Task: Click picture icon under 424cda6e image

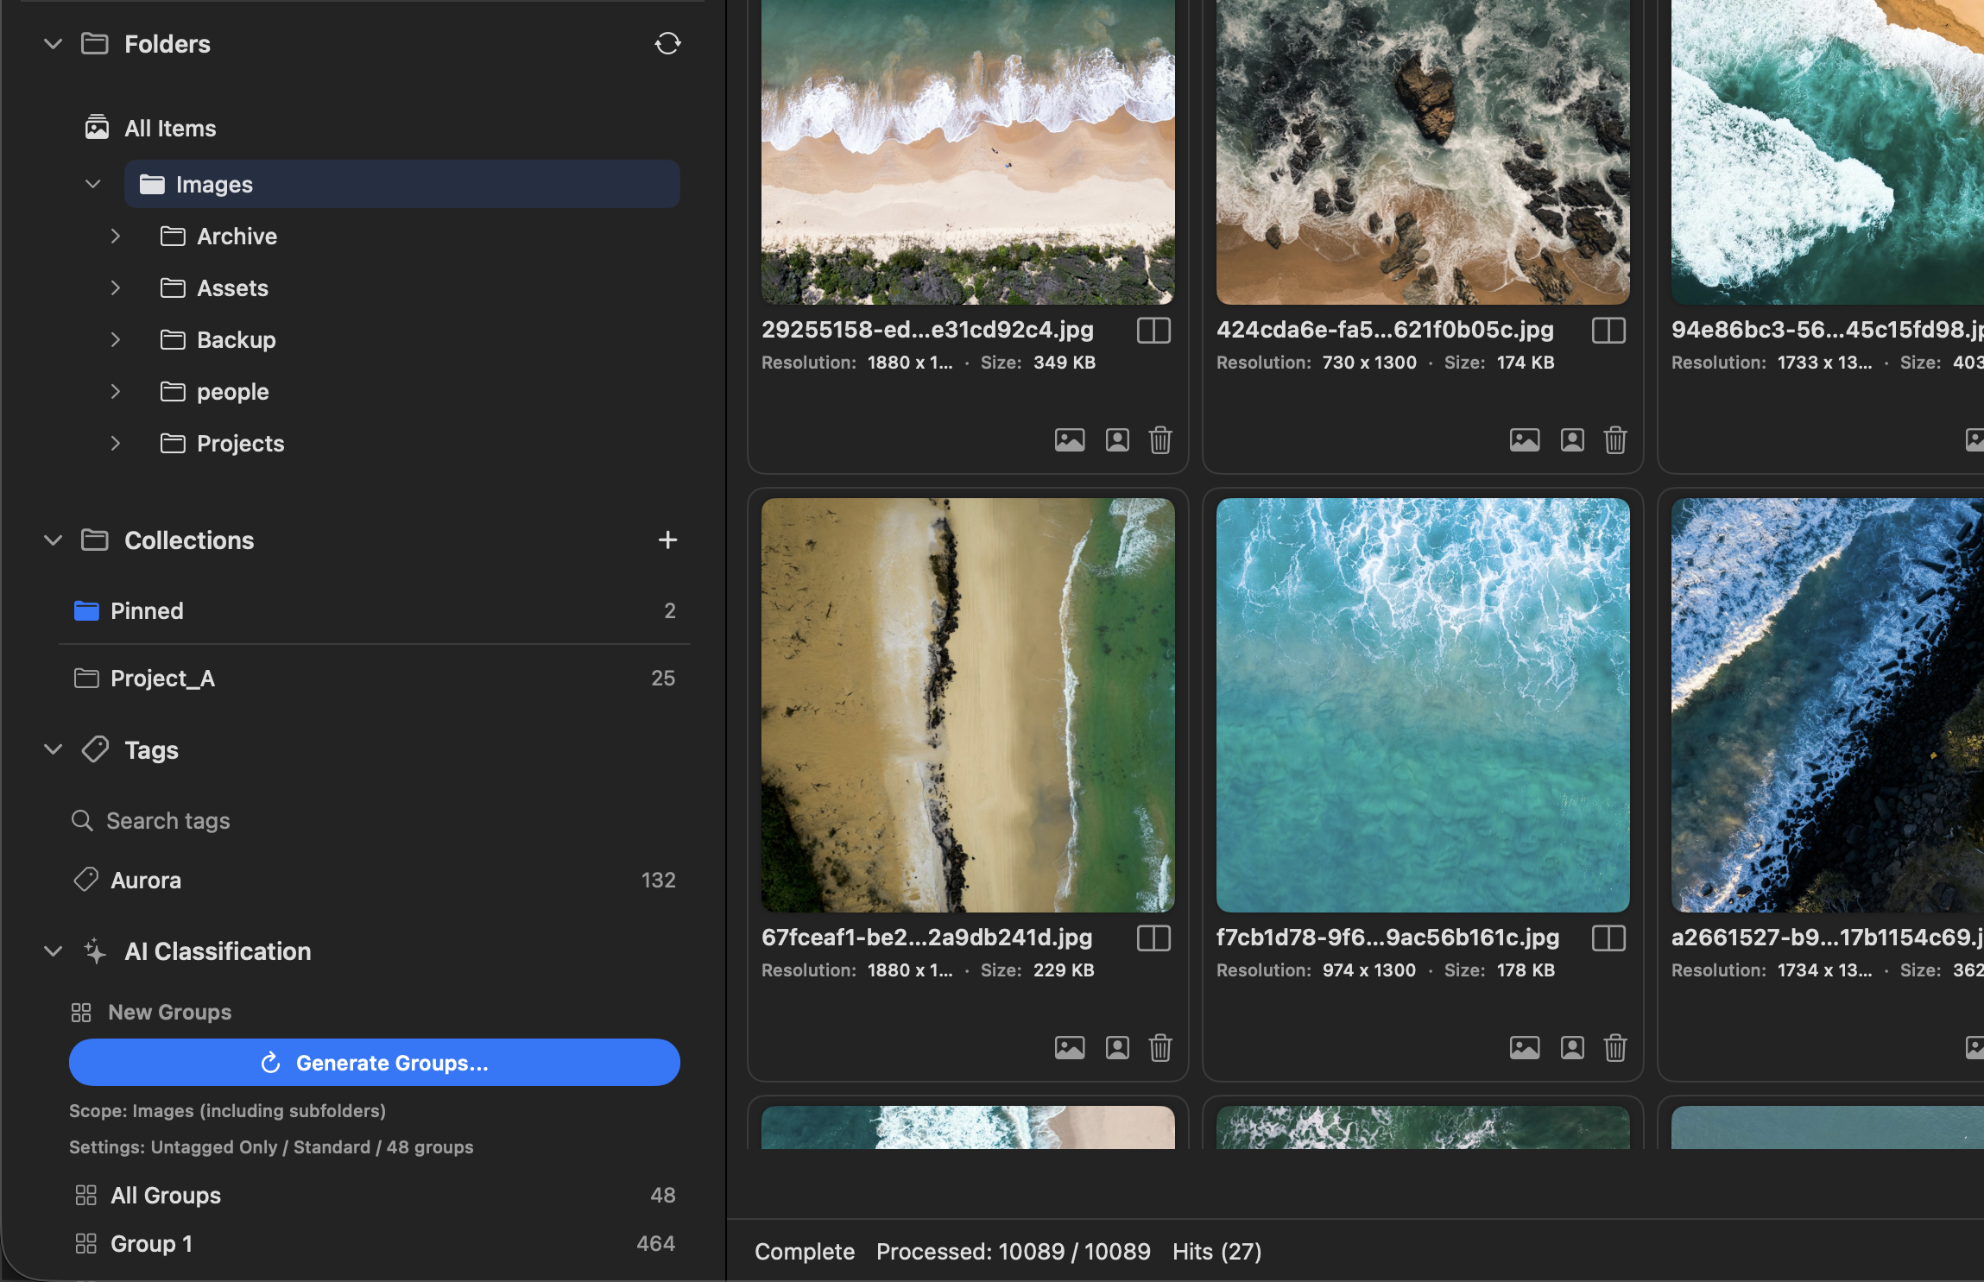Action: coord(1525,440)
